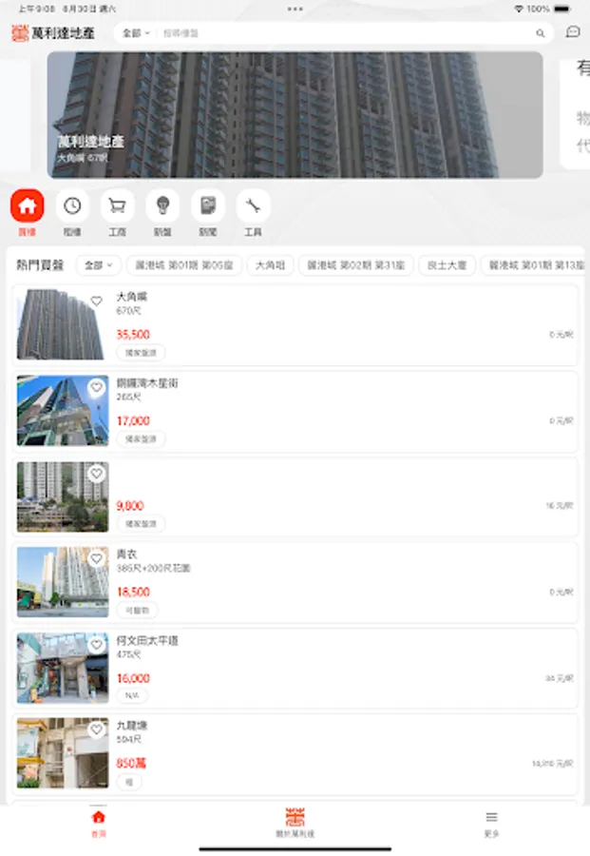Open the lightbulb 新盤 category icon

(162, 206)
